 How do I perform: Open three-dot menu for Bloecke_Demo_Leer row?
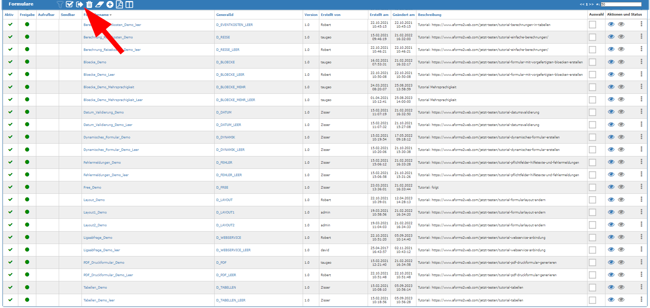click(641, 74)
